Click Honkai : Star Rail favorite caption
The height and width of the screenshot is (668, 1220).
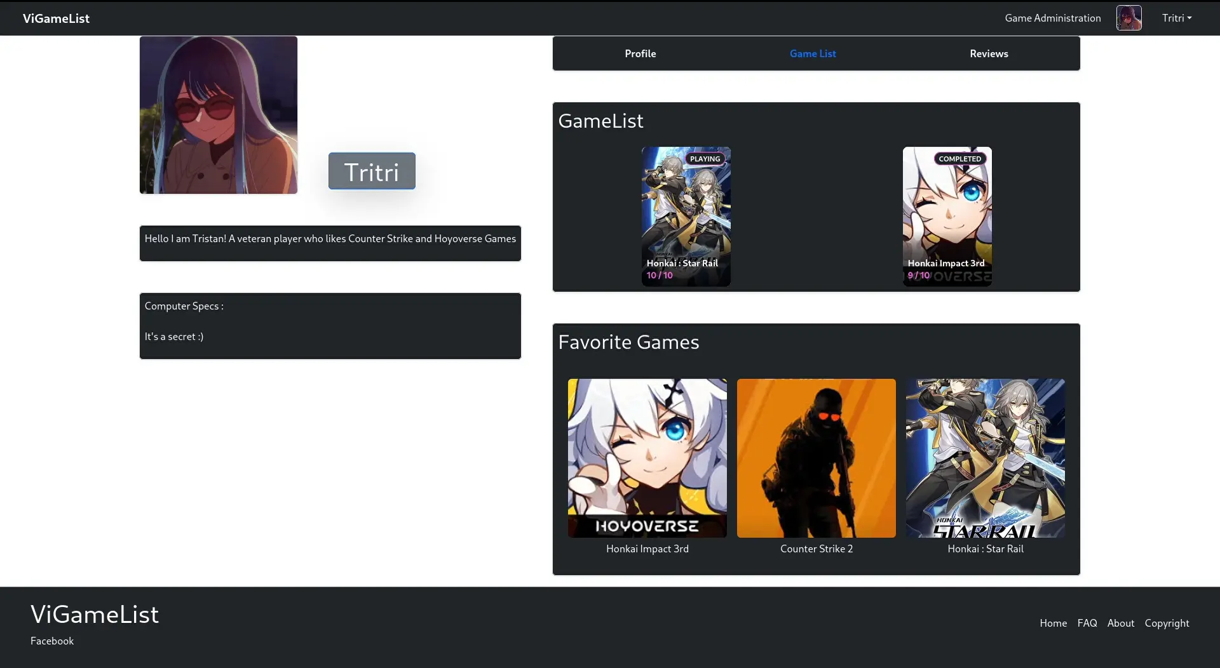click(985, 549)
